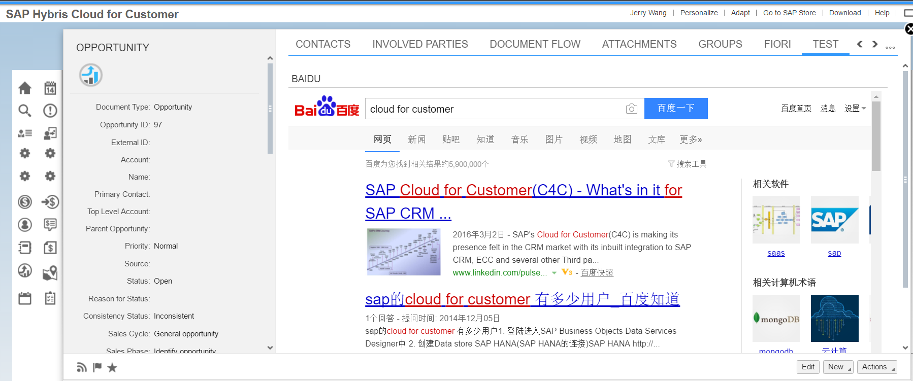Viewport: 913px width, 381px height.
Task: Switch to the FIORI tab
Action: 777,44
